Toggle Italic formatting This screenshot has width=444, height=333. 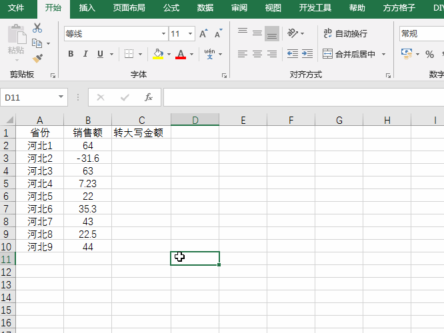point(85,54)
